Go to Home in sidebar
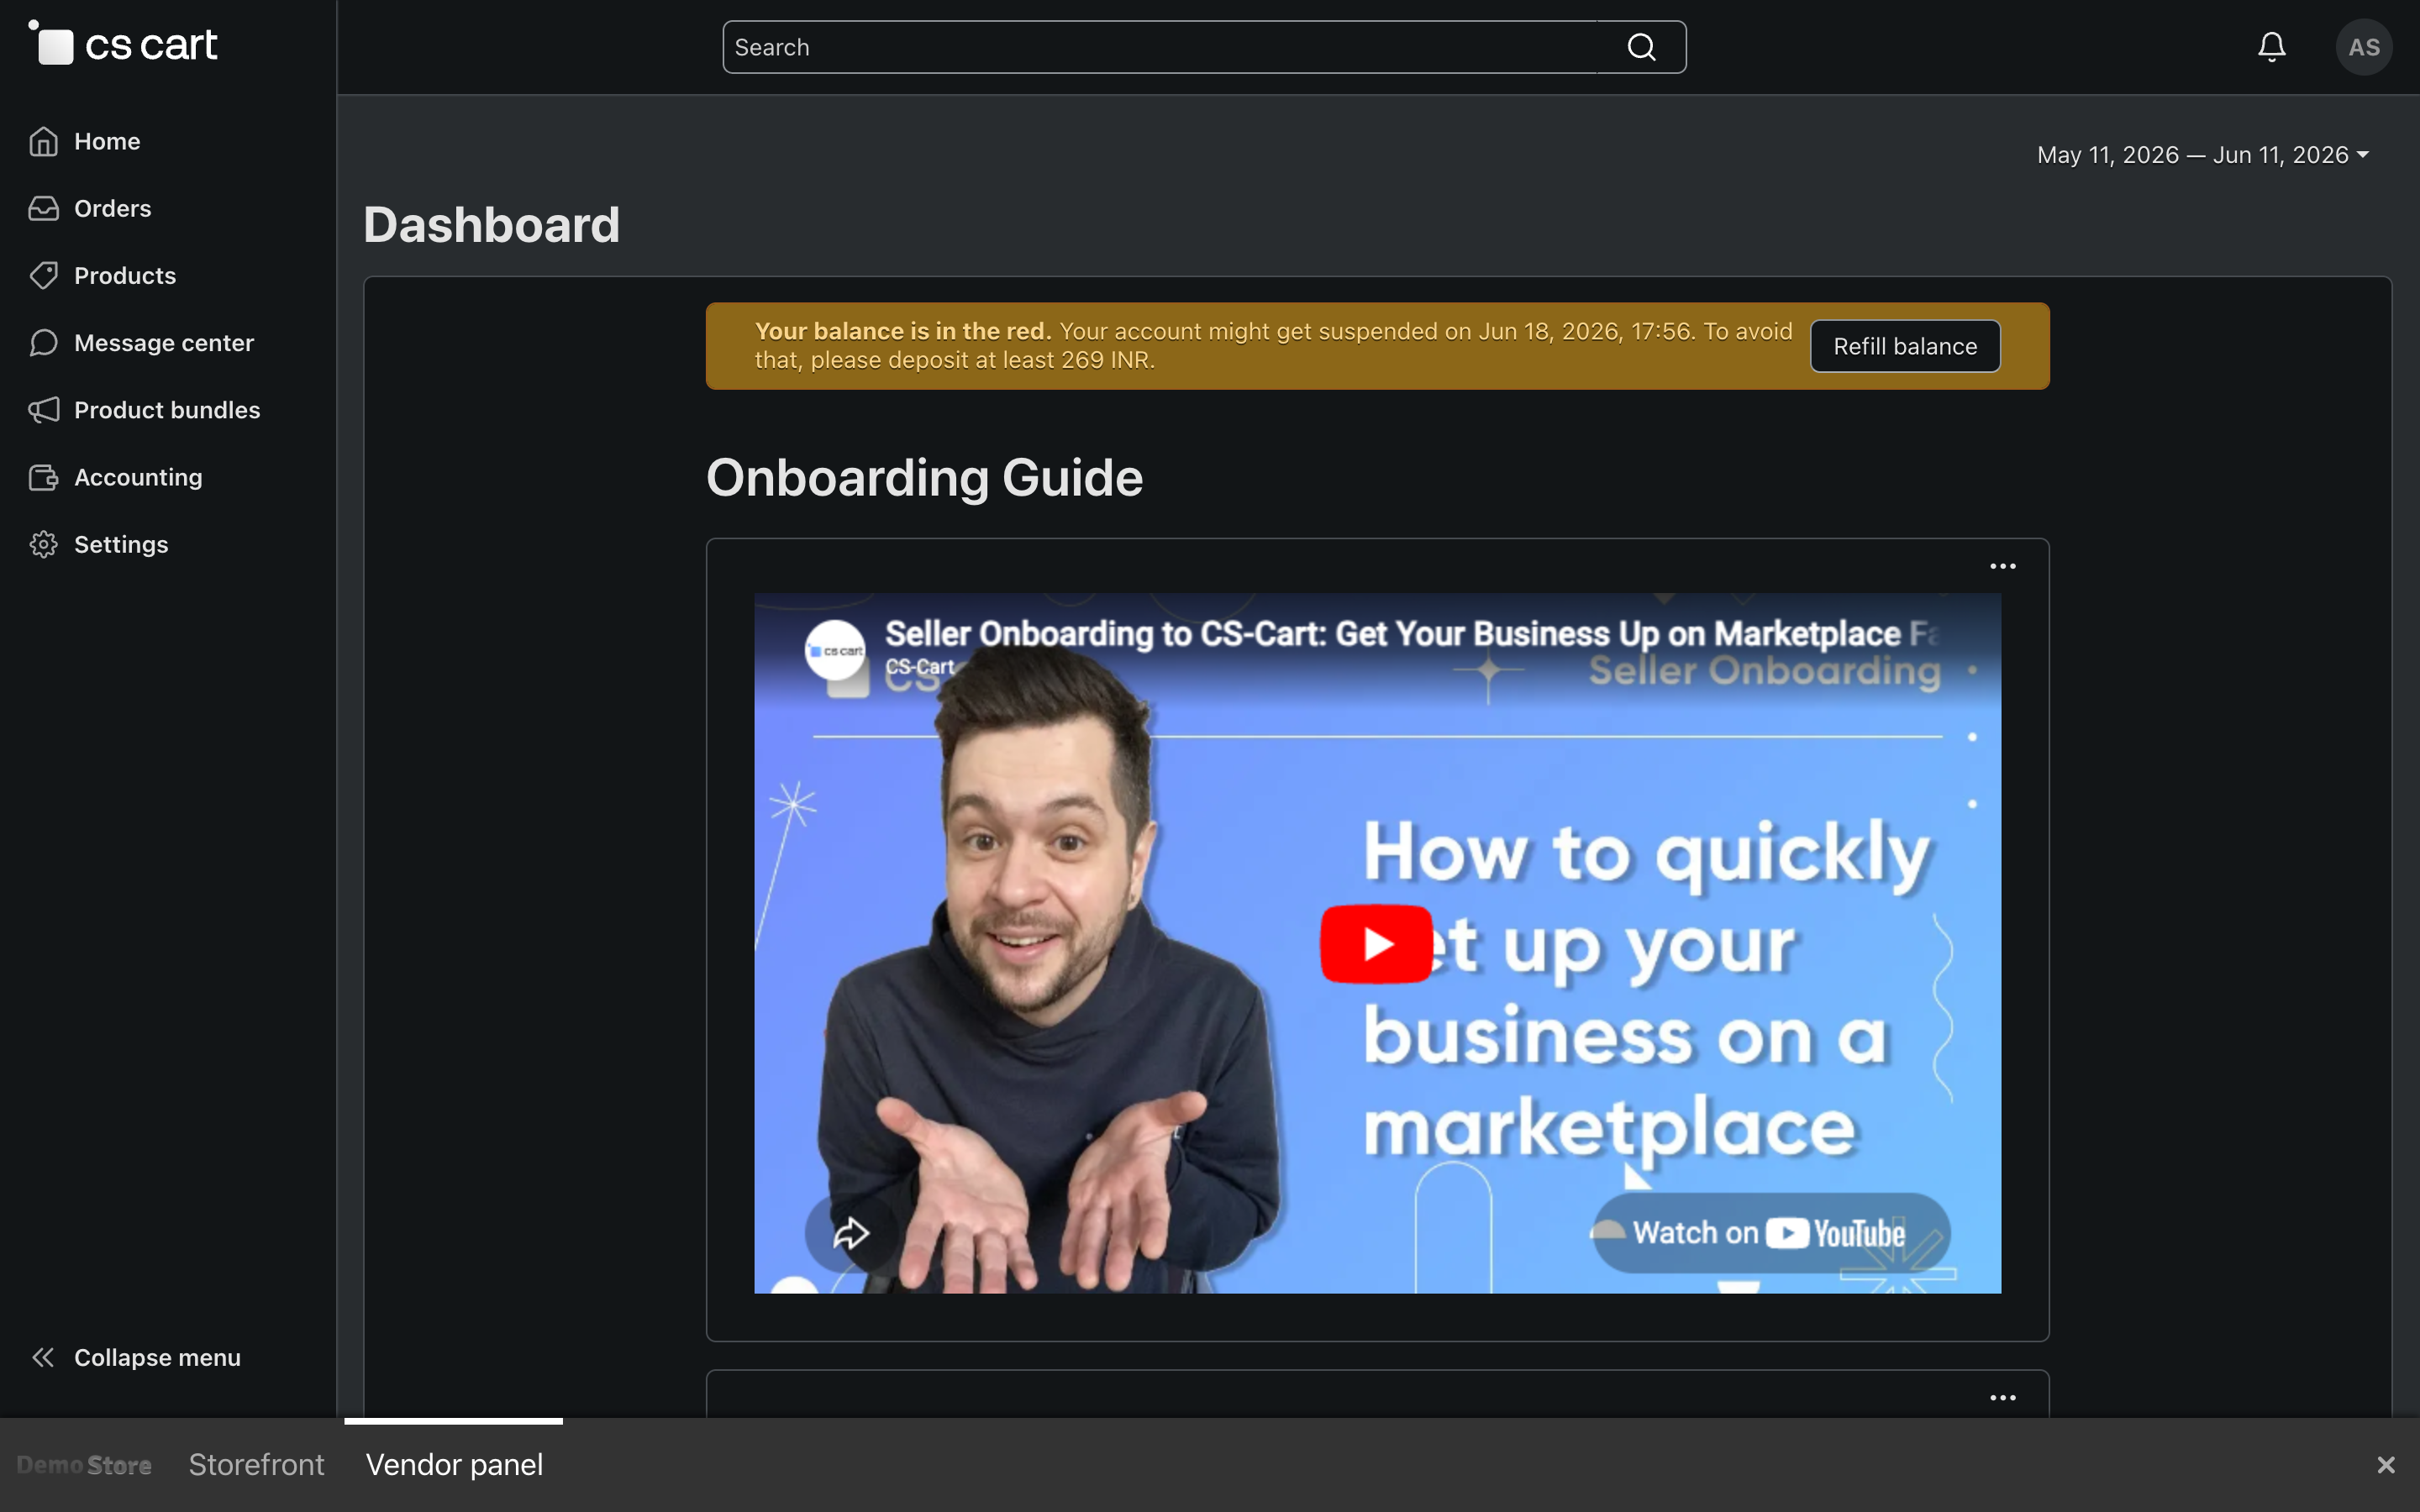This screenshot has width=2420, height=1512. [x=107, y=141]
